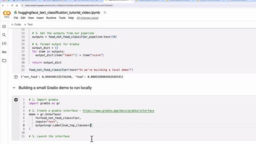Viewport: 256px width, 144px height.
Task: Open the View menu
Action: 31,18
